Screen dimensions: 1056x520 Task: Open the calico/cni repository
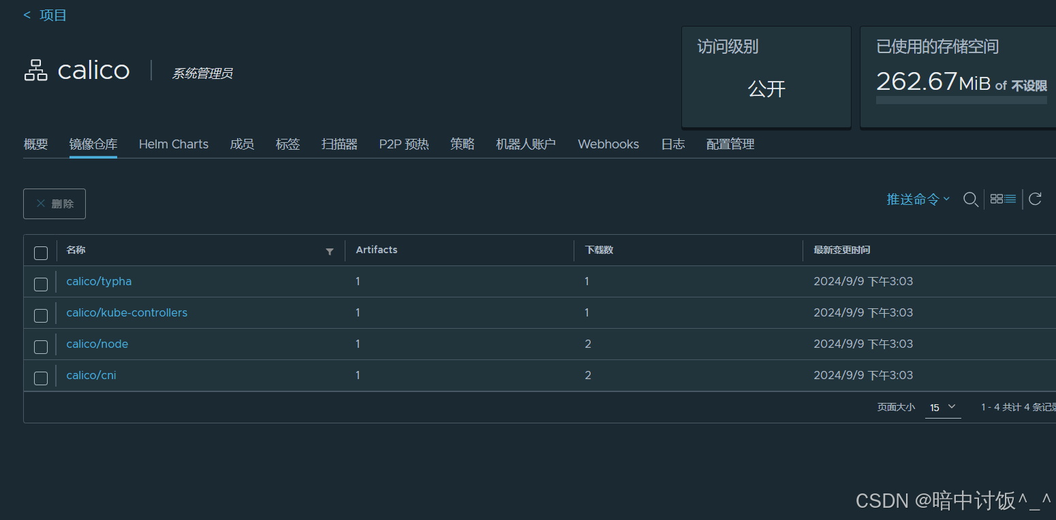91,375
